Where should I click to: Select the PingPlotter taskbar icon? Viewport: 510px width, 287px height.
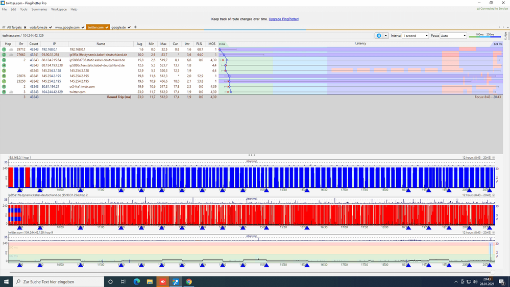coord(176,281)
